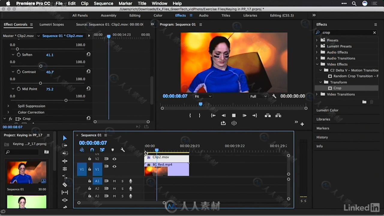Open the Sequence menu

pyautogui.click(x=103, y=3)
